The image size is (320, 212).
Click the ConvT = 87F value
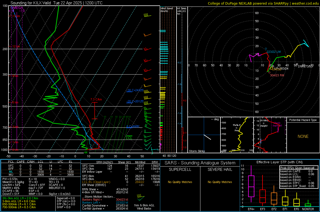(37, 185)
